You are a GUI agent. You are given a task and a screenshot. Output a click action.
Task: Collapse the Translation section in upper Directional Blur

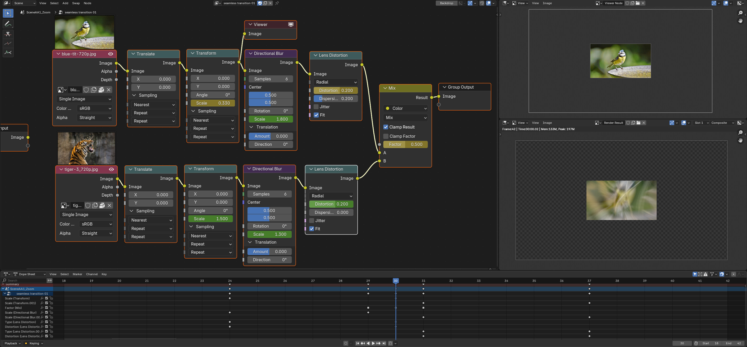251,127
